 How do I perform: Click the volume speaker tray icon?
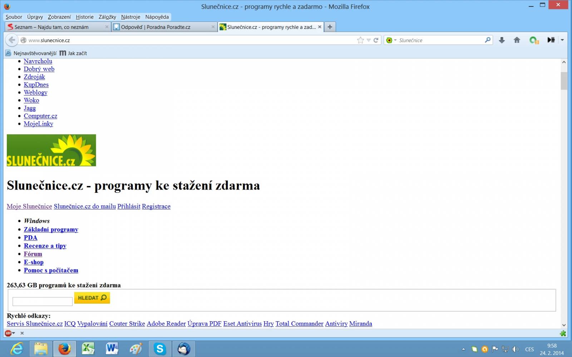pos(515,349)
